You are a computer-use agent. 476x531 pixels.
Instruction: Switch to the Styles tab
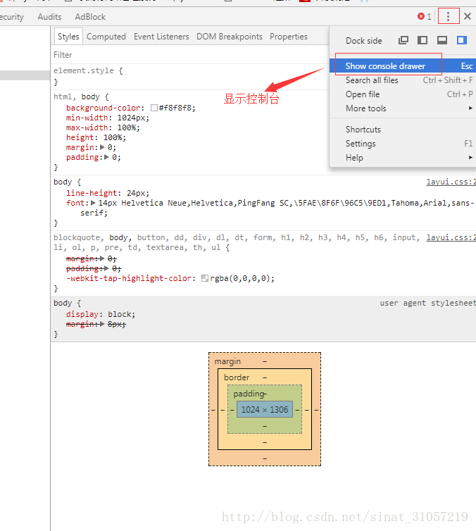click(68, 36)
